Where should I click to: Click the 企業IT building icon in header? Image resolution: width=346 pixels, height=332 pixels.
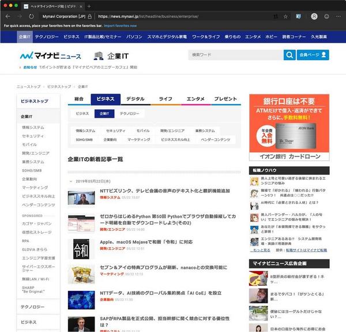point(99,56)
